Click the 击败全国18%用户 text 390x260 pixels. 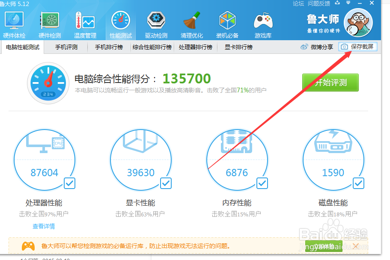tap(333, 214)
